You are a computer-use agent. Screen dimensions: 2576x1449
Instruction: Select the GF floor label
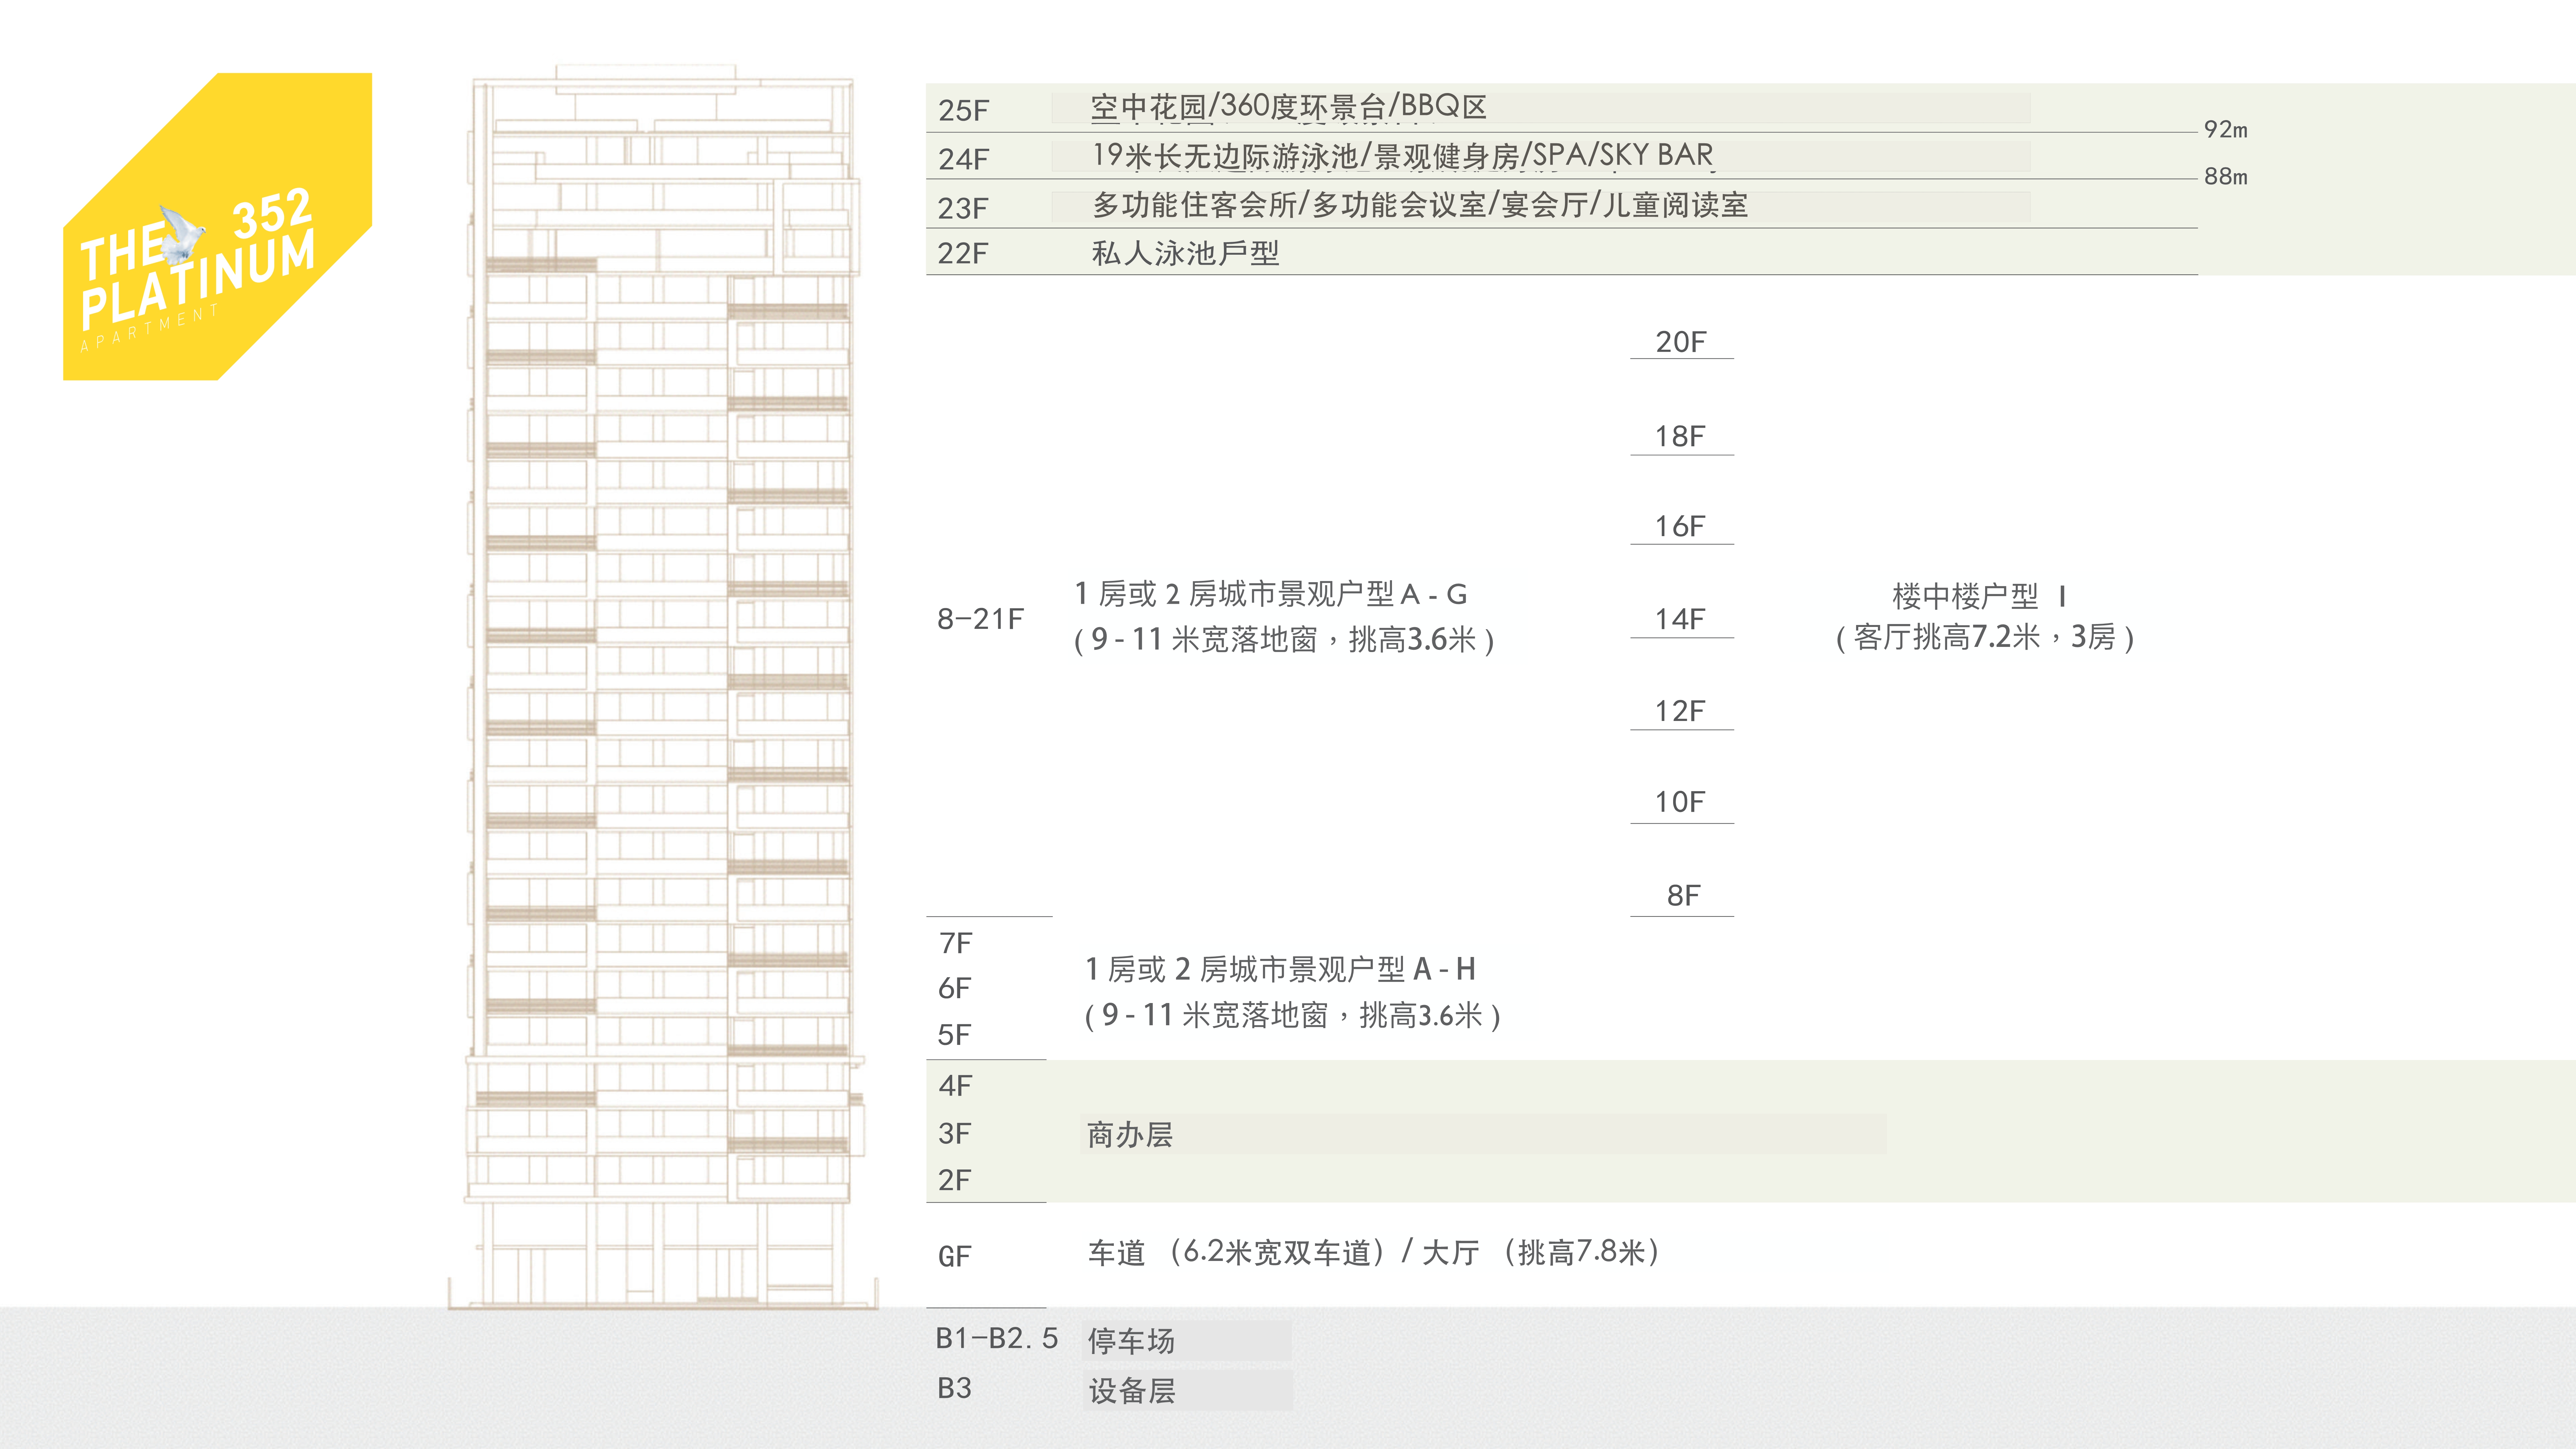[955, 1256]
